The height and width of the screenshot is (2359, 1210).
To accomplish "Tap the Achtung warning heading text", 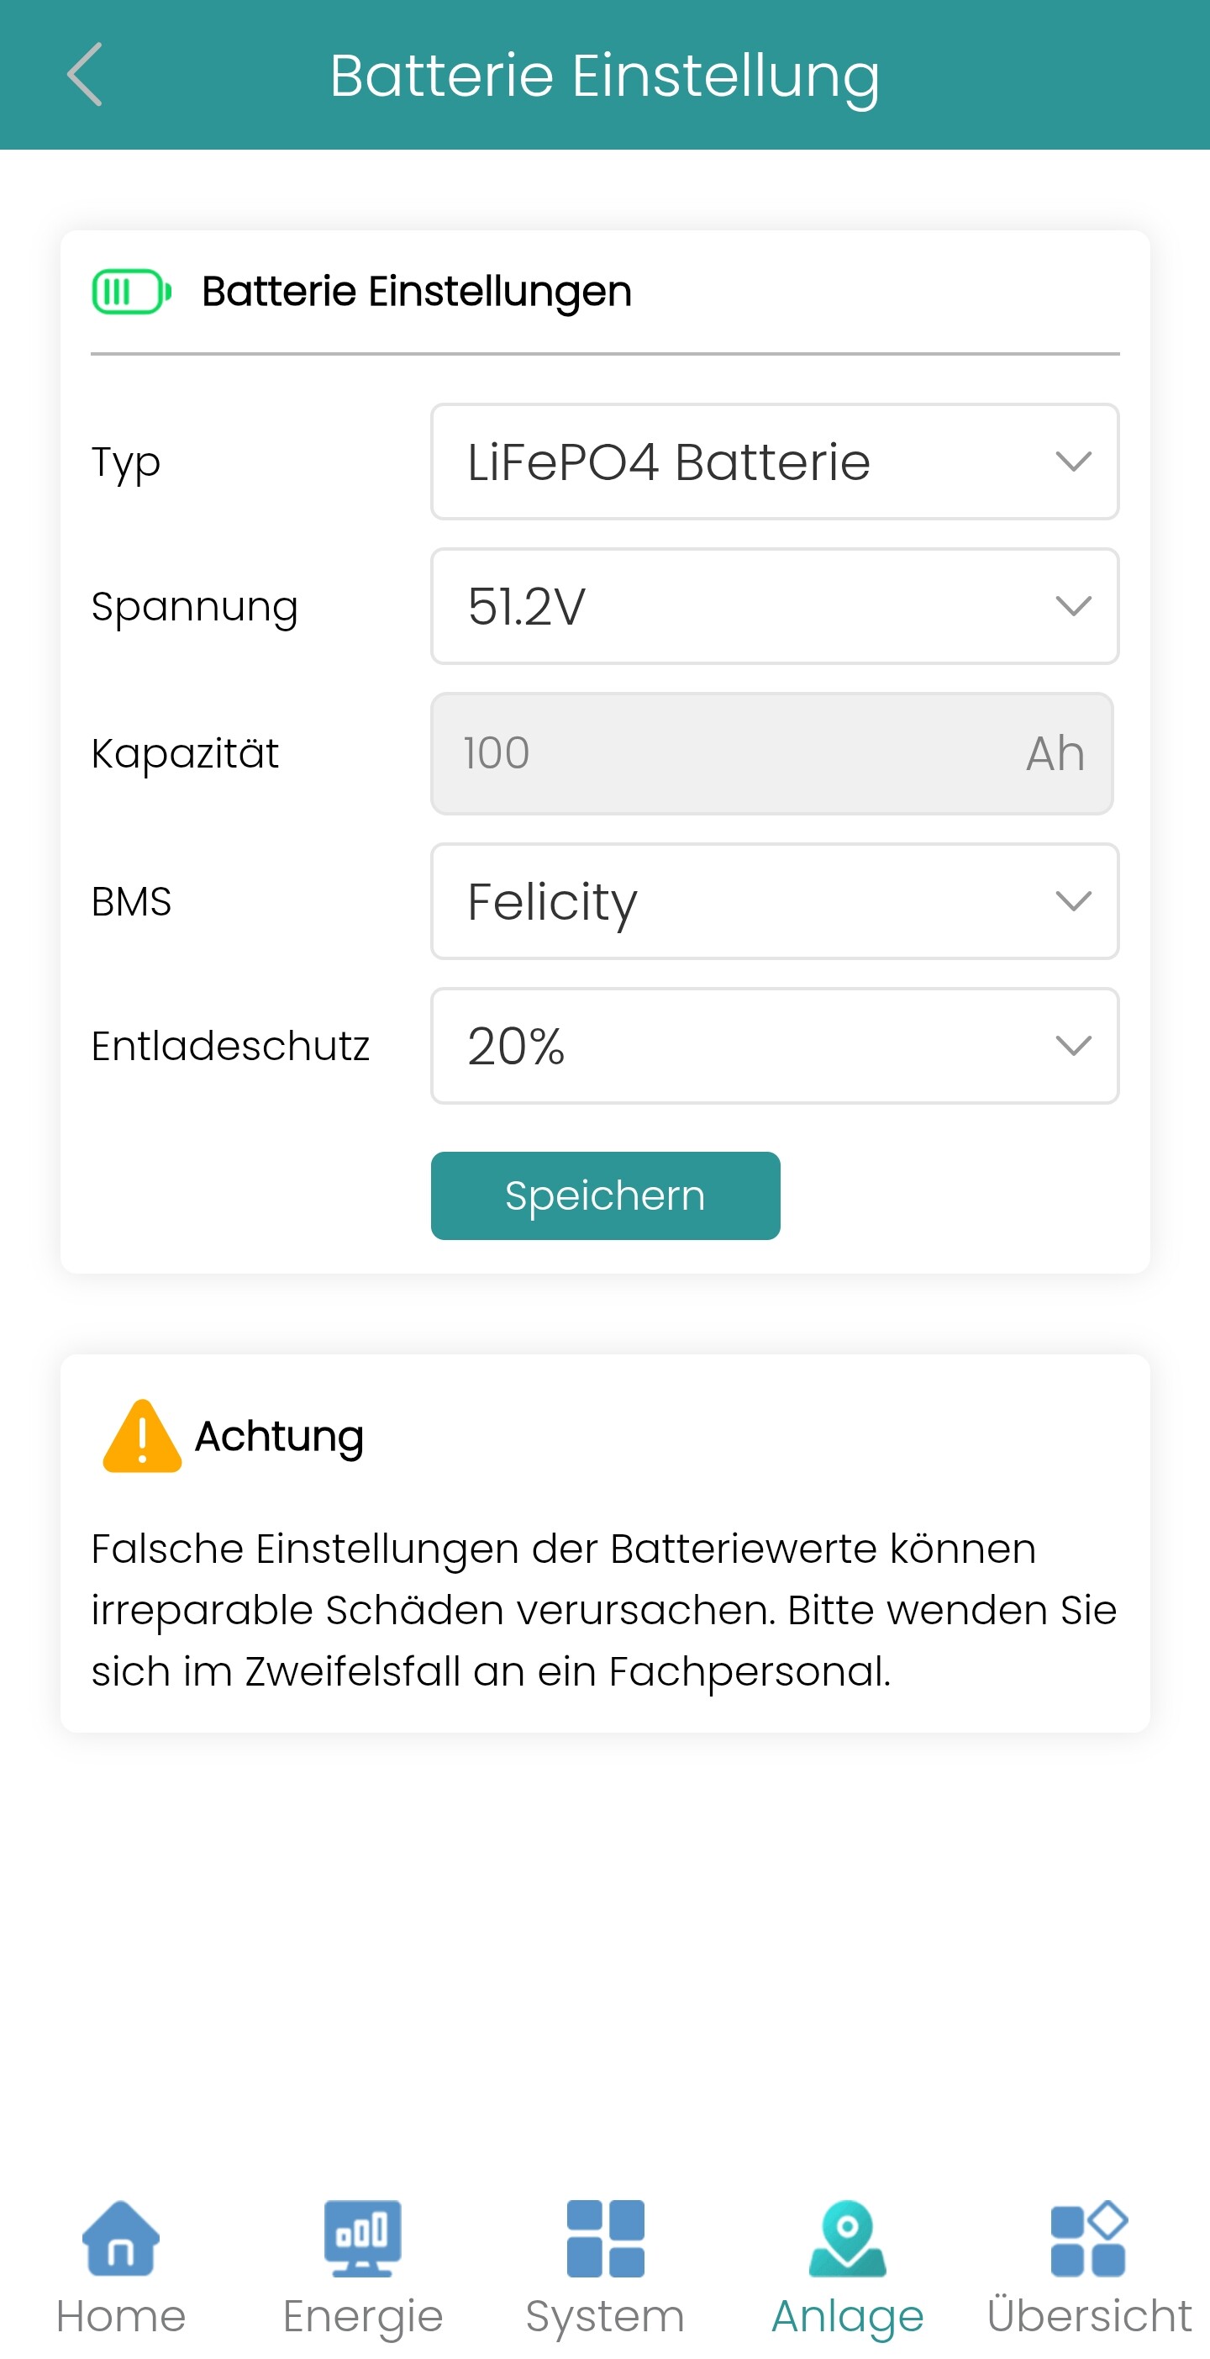I will click(279, 1437).
